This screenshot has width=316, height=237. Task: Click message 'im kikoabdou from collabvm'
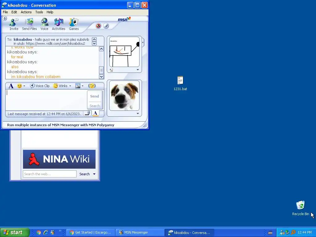click(36, 77)
